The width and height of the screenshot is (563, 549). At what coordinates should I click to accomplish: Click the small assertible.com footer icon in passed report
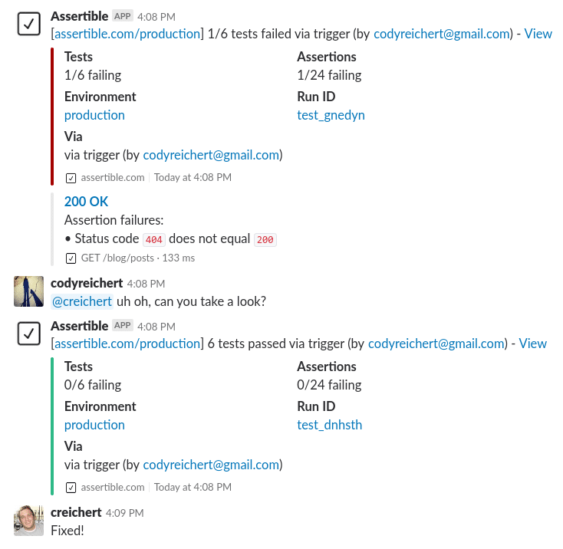(x=71, y=488)
